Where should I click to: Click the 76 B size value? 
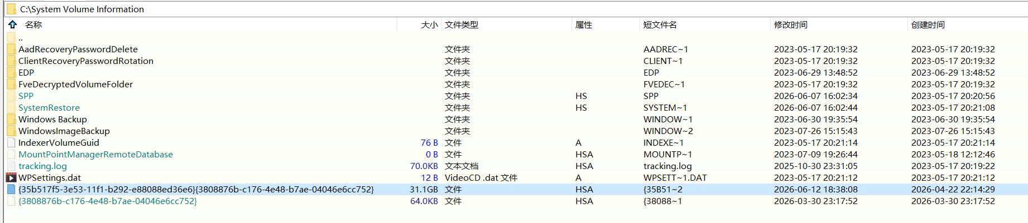(x=429, y=142)
